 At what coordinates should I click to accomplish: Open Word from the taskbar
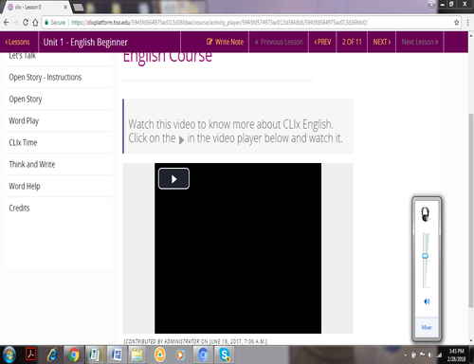click(117, 355)
